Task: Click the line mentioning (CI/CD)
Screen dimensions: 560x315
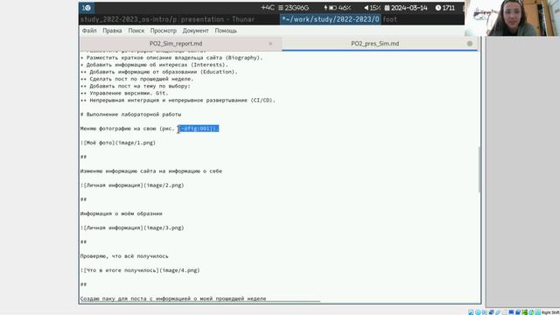Action: 178,101
